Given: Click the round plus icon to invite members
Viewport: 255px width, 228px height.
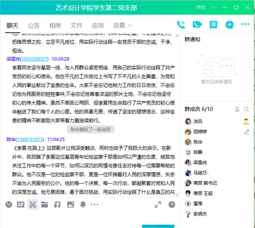Looking at the screenshot, I should click(229, 25).
